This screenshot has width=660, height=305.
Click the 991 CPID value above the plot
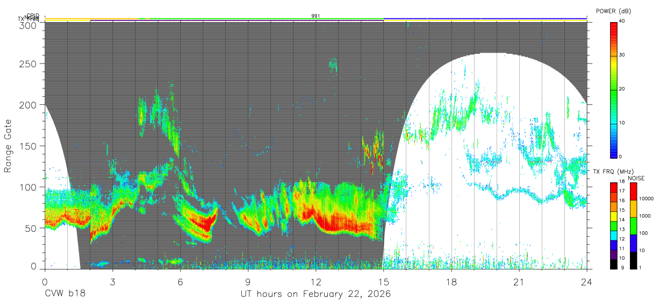pos(316,16)
